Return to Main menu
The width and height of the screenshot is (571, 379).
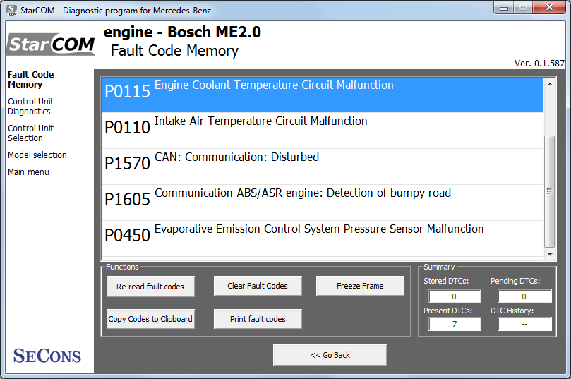click(x=28, y=172)
